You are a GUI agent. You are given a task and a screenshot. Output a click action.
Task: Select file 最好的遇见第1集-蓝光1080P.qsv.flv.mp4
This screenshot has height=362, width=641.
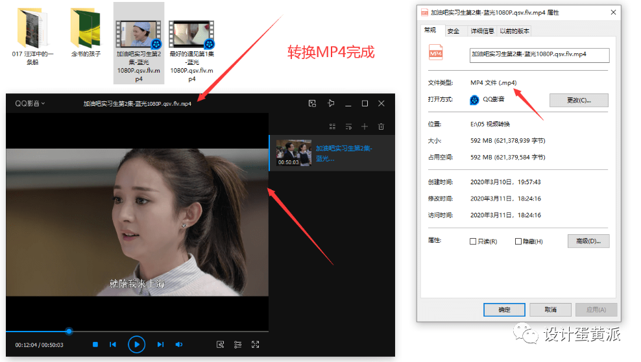click(x=192, y=51)
